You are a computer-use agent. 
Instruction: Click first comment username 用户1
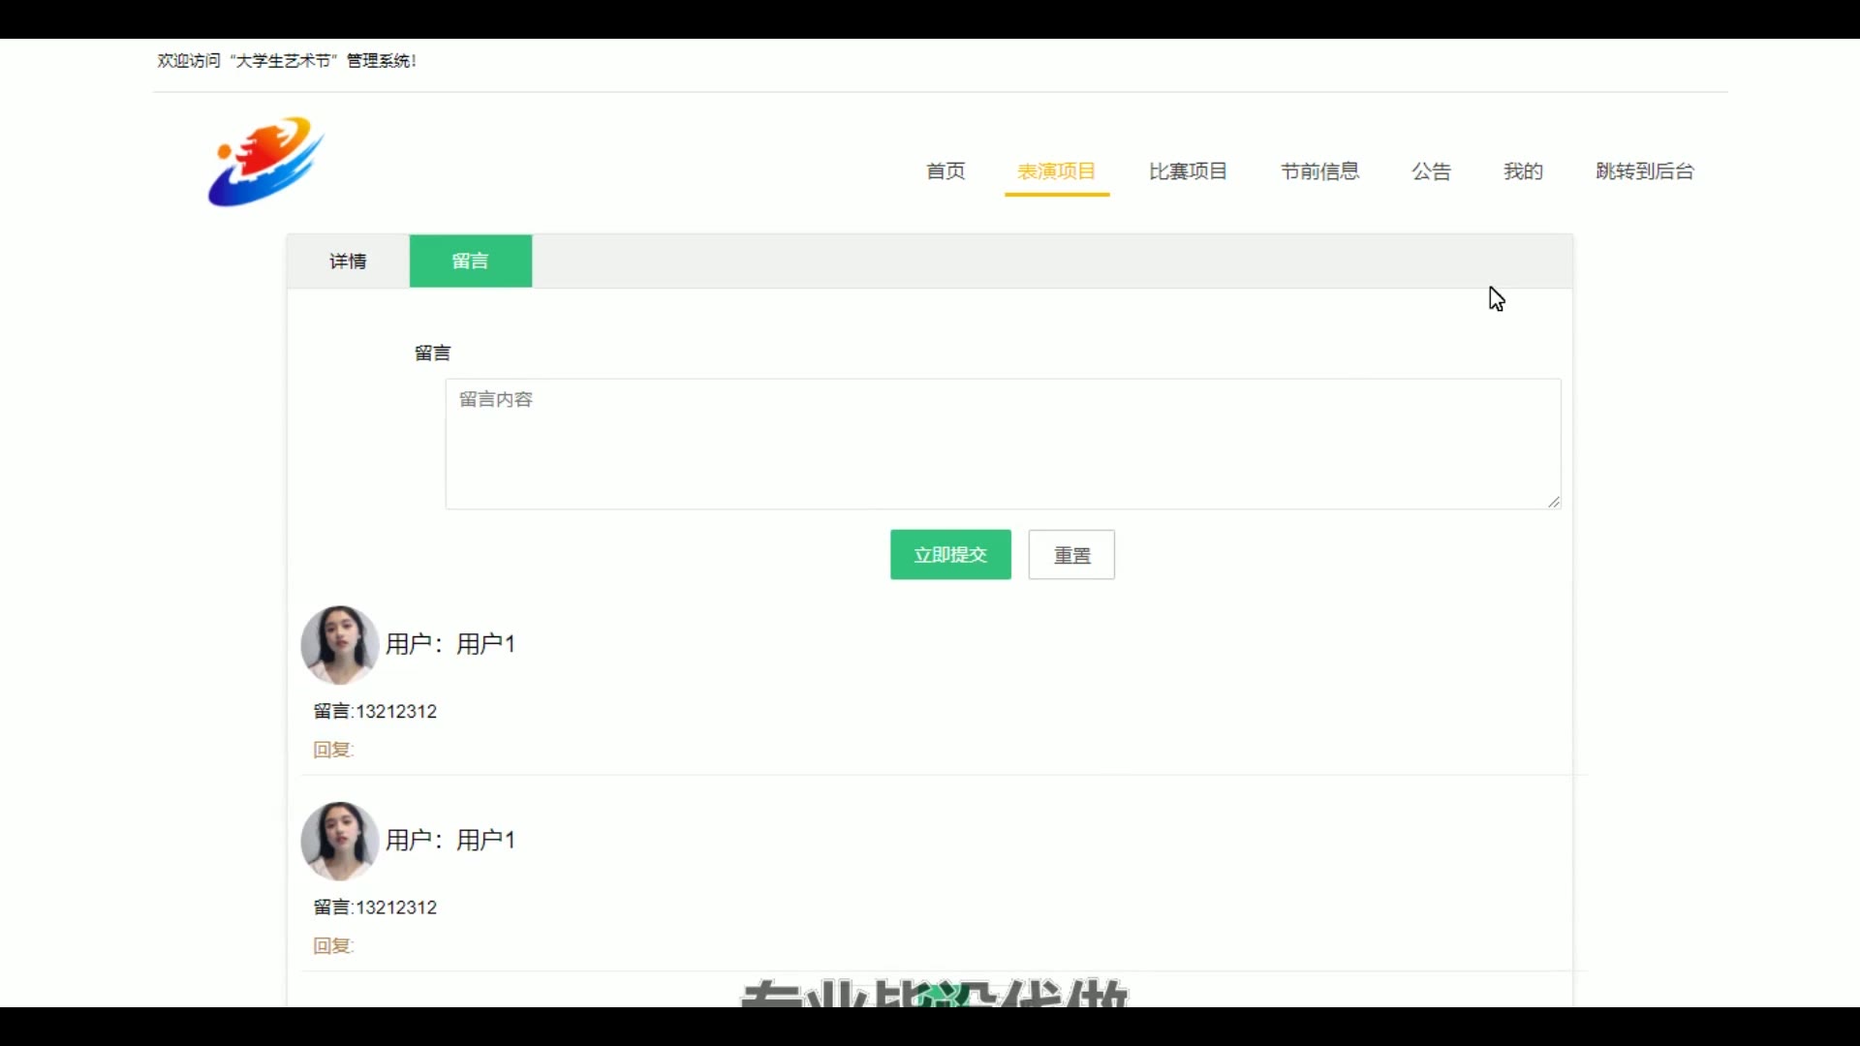[485, 644]
